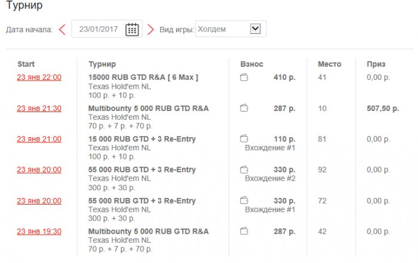Sort by the Start column header
The image size is (418, 263).
click(x=26, y=64)
